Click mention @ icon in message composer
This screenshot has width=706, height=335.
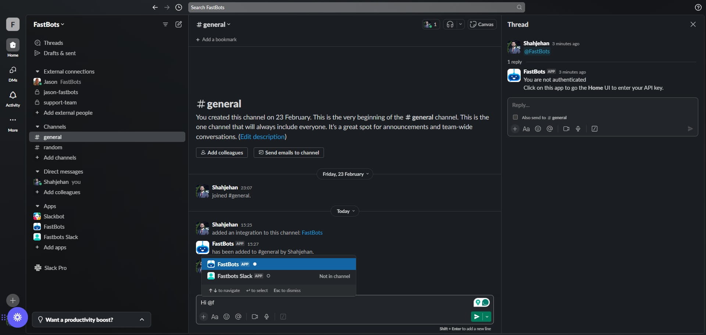pos(238,317)
